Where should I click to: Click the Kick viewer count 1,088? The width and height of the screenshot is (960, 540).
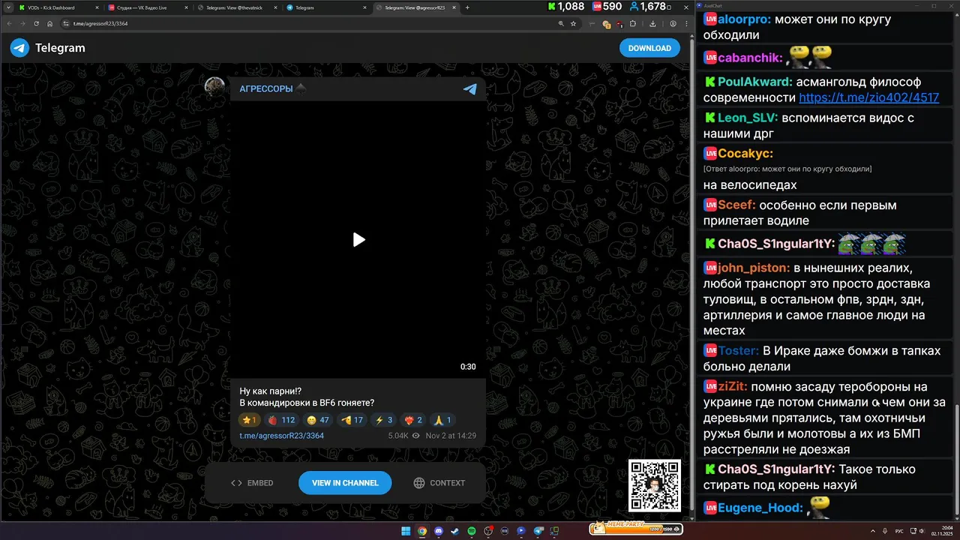566,7
